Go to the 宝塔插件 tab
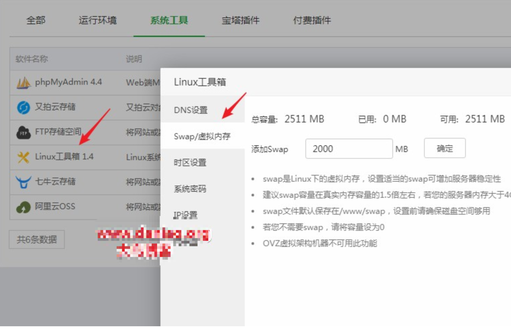The width and height of the screenshot is (511, 335). click(x=241, y=20)
